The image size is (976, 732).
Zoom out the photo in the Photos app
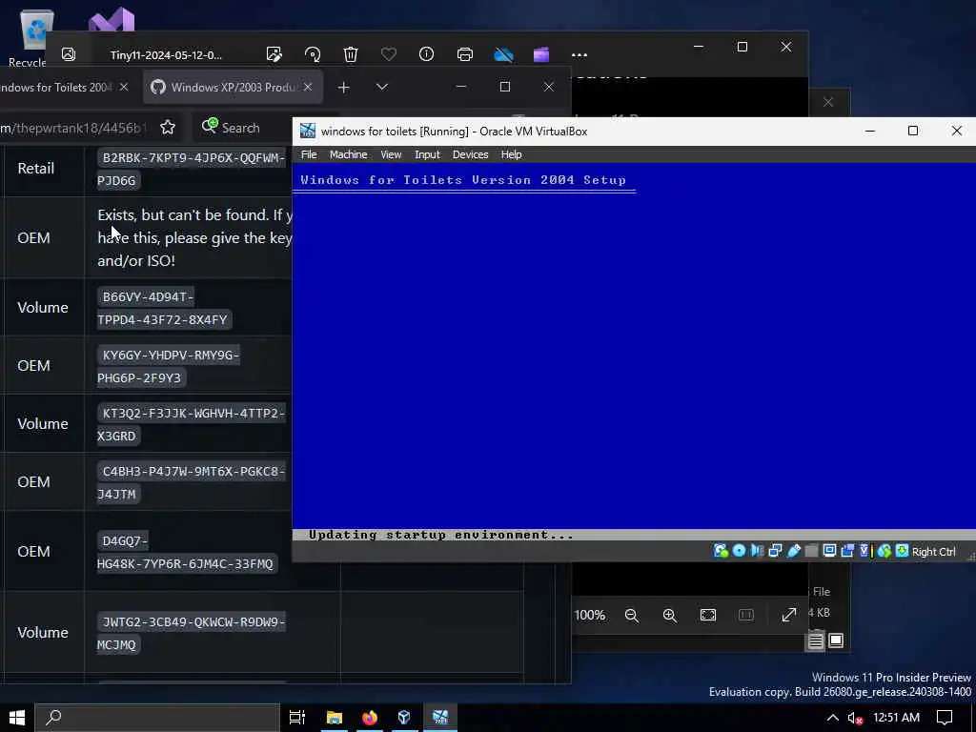click(632, 615)
